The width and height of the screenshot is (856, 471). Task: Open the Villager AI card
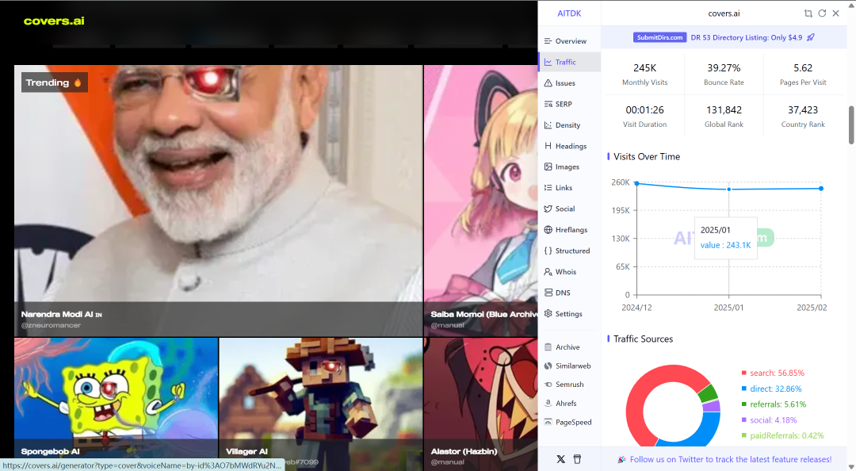click(321, 404)
